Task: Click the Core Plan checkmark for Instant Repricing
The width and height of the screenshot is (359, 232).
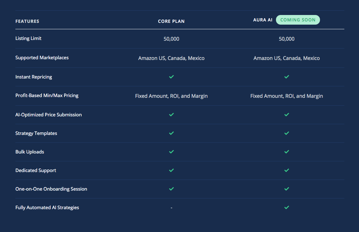Action: tap(171, 77)
